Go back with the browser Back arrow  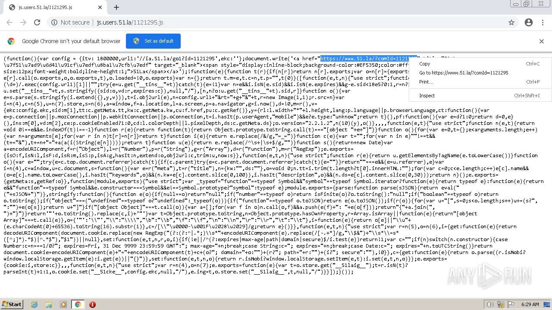point(9,22)
